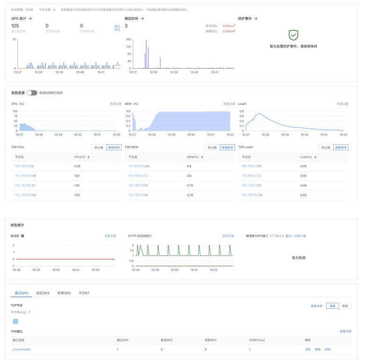This screenshot has height=364, width=365.
Task: Click the 接口名称 column header
Action: (18, 340)
